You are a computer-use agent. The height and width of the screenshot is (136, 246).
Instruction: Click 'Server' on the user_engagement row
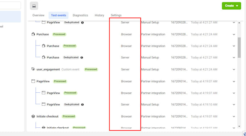[125, 69]
